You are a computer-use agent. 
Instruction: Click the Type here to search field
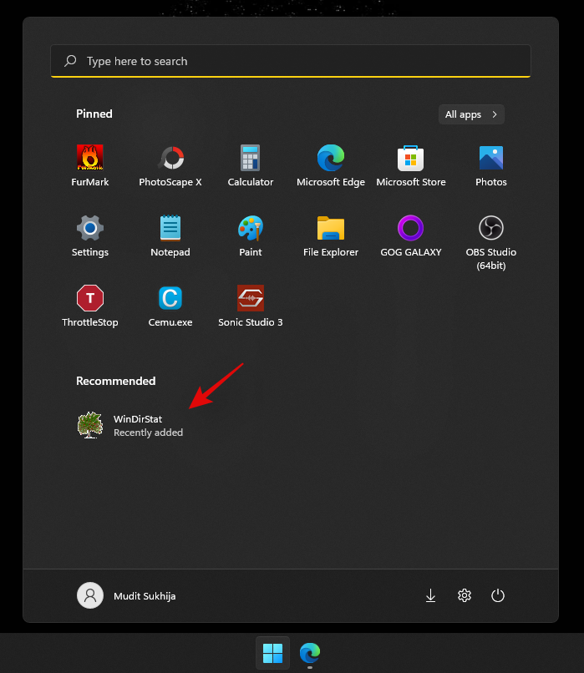pyautogui.click(x=291, y=61)
